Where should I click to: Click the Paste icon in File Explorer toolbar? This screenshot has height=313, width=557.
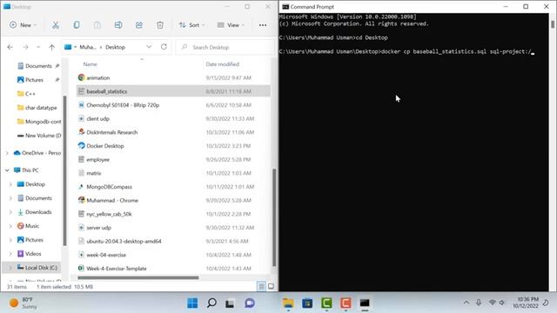(x=97, y=25)
